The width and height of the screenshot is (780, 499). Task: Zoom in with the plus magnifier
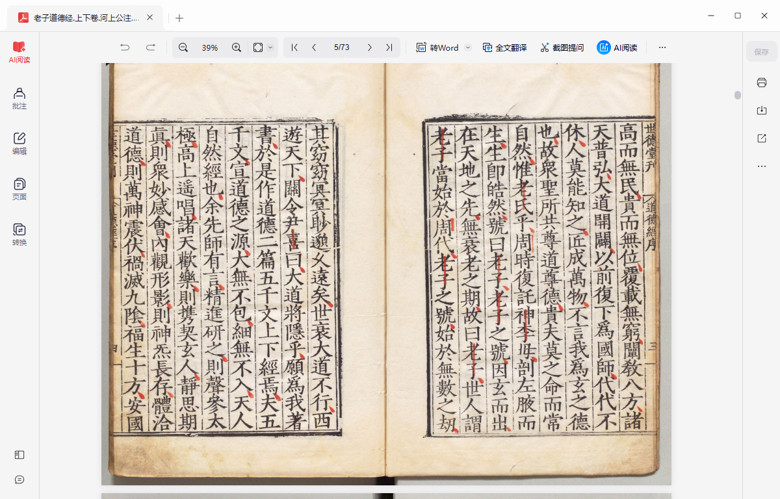point(237,47)
